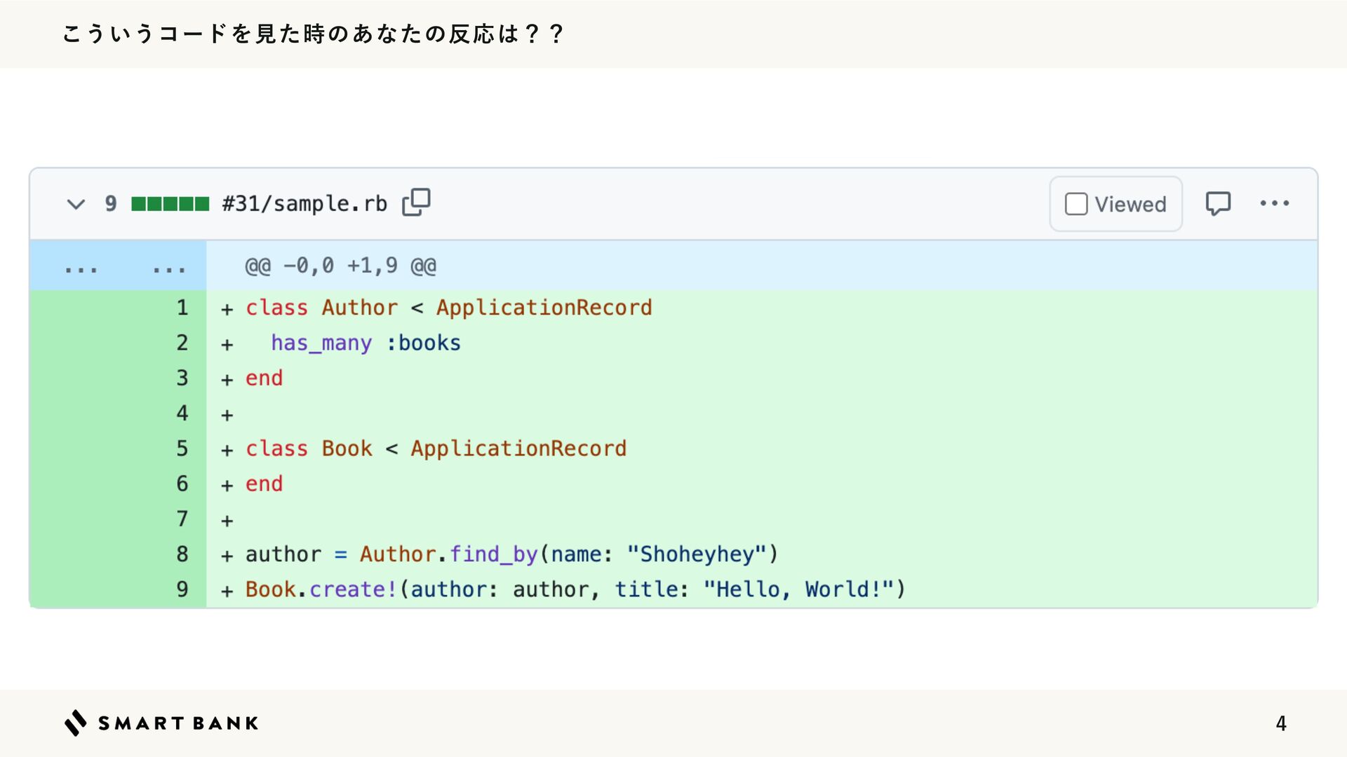Screen dimensions: 1347x757
Task: Click the SmartBank logo
Action: pos(161,723)
